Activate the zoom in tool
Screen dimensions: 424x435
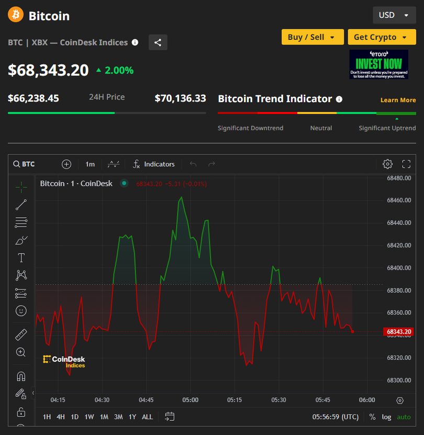tap(21, 352)
